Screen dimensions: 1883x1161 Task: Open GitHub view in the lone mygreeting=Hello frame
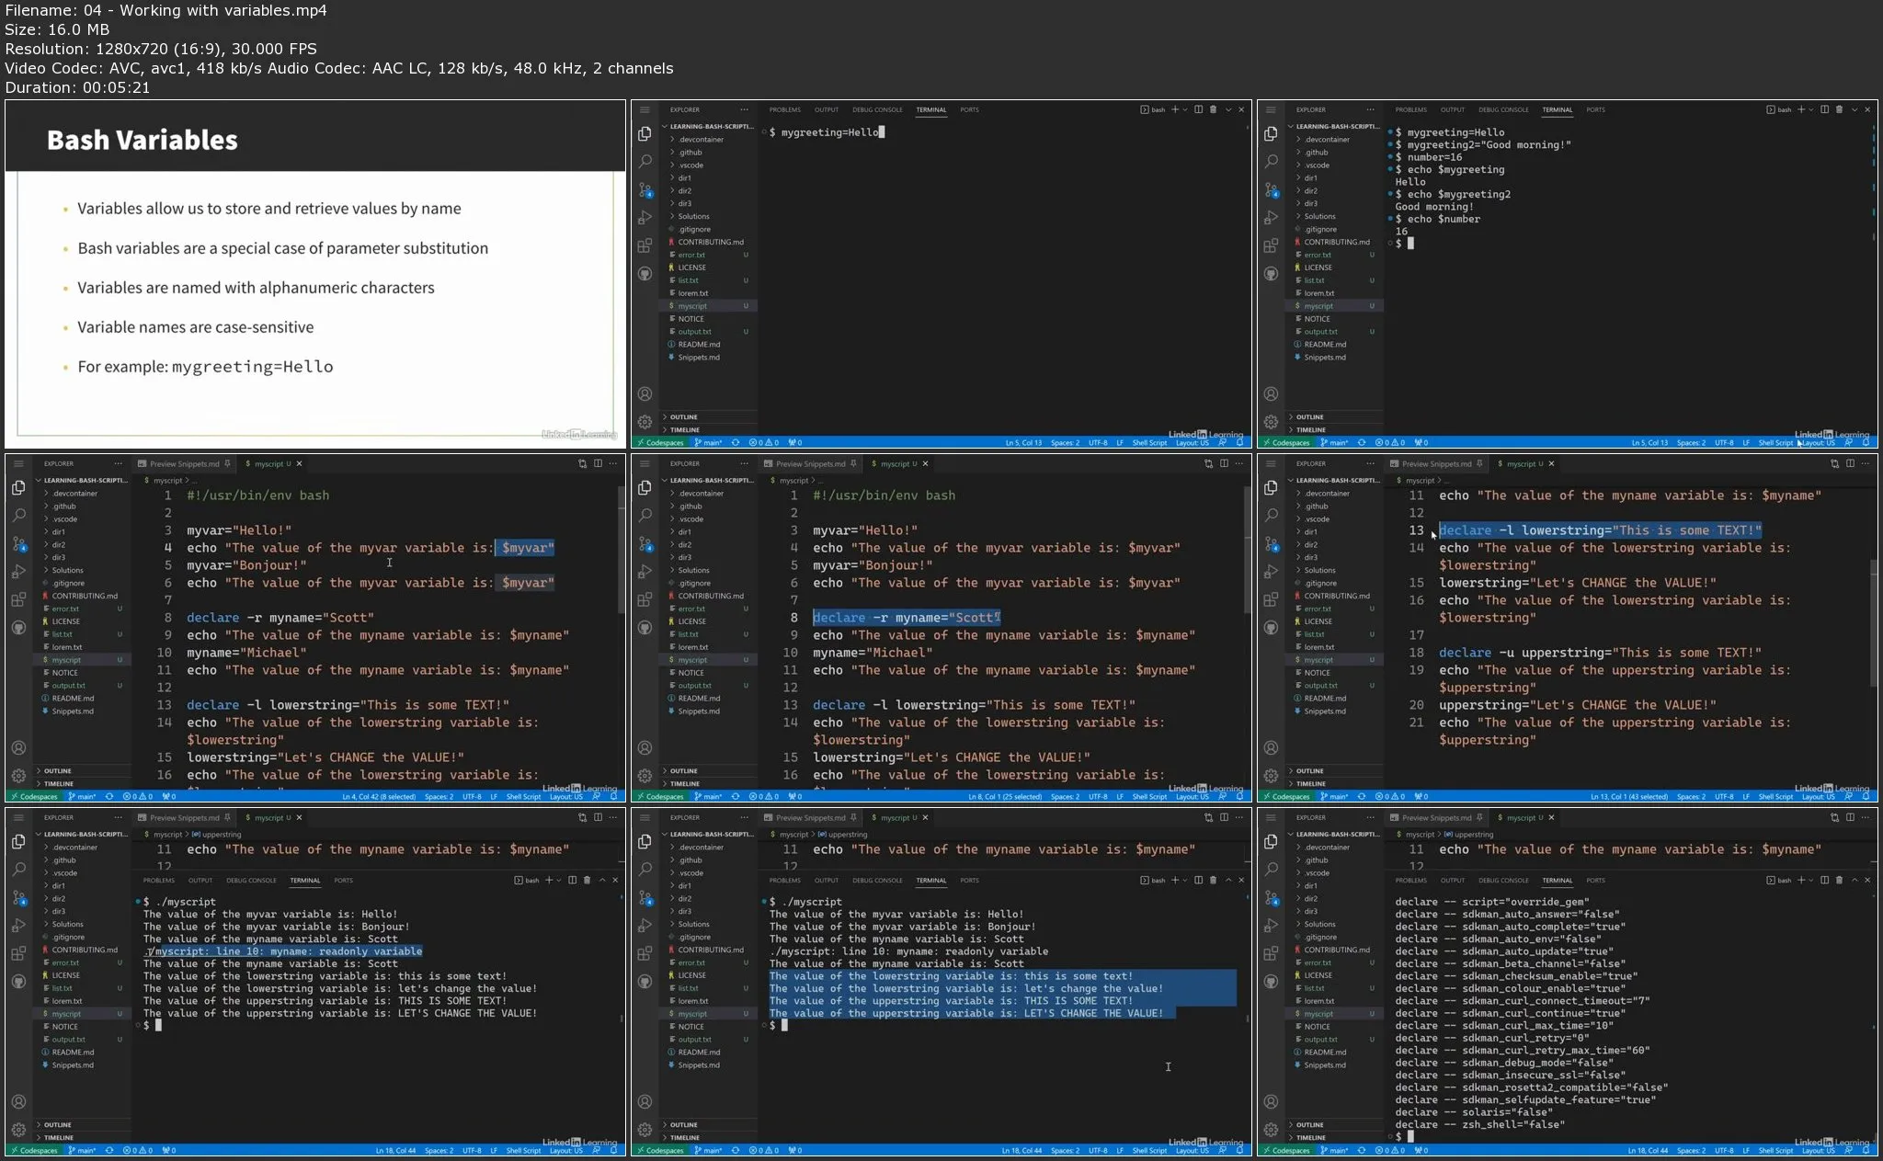[645, 274]
